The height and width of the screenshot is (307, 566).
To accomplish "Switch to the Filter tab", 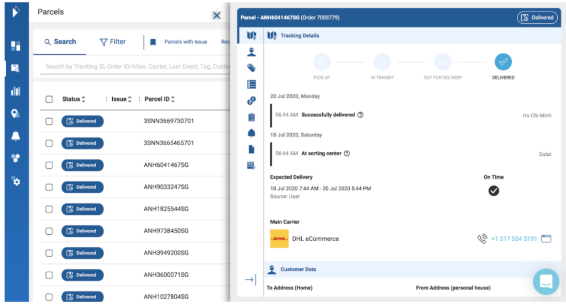I will (x=113, y=42).
